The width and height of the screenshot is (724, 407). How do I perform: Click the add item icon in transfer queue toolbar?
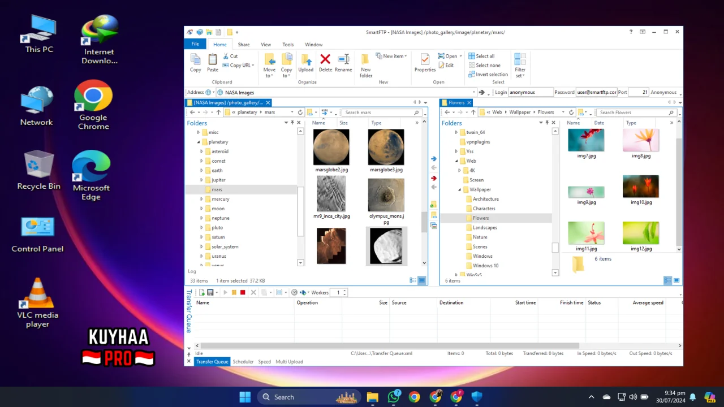tap(202, 292)
